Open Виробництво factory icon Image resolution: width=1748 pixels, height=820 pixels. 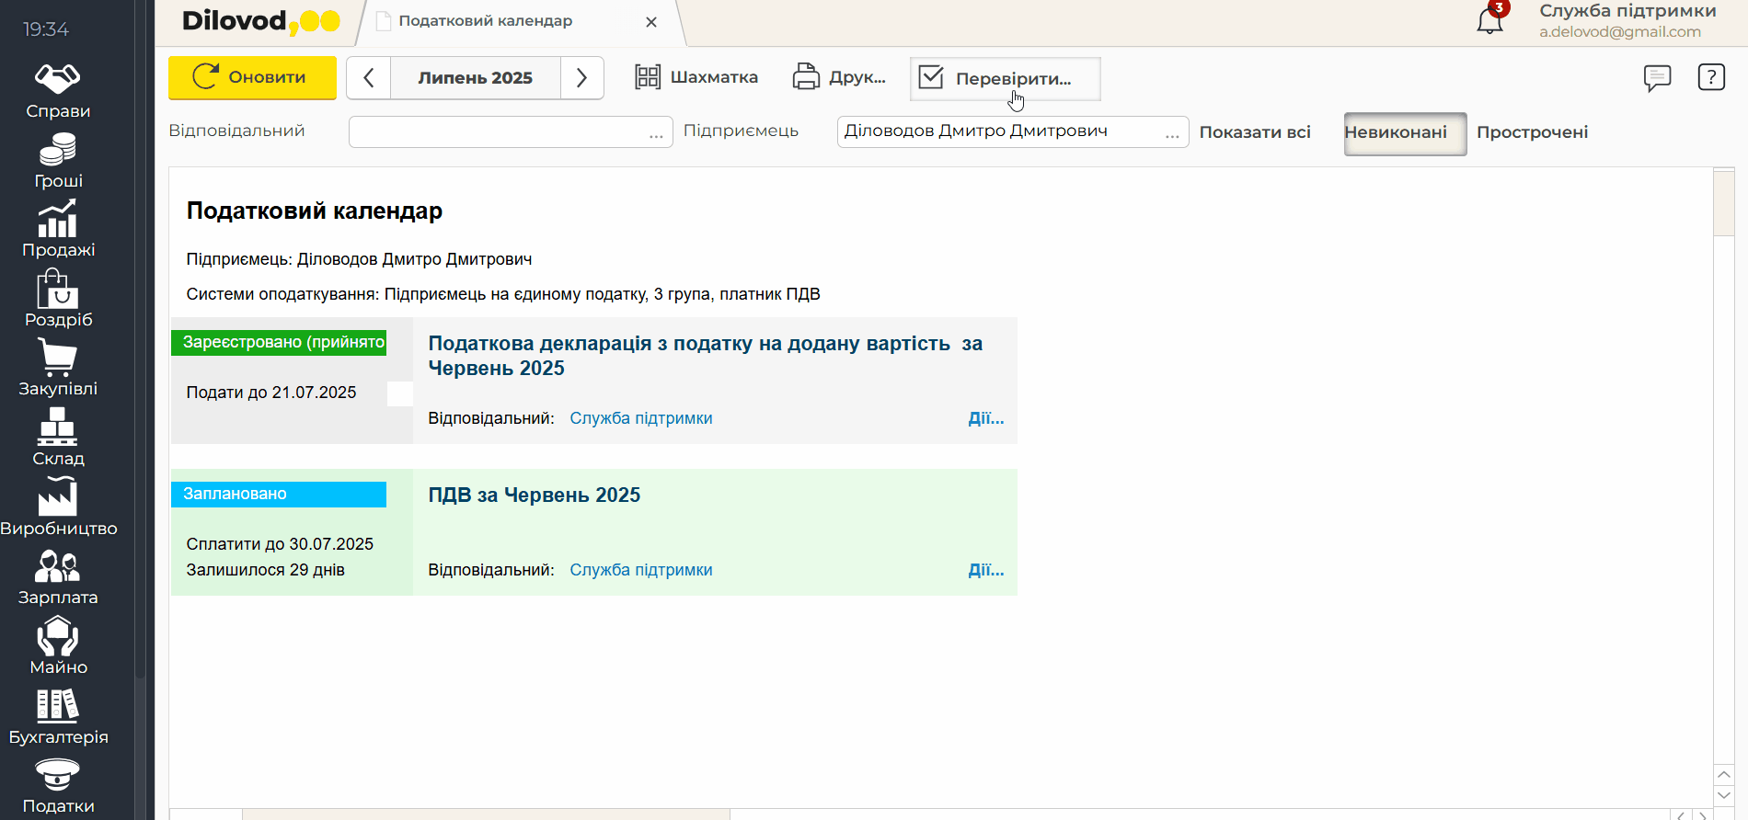click(x=57, y=497)
